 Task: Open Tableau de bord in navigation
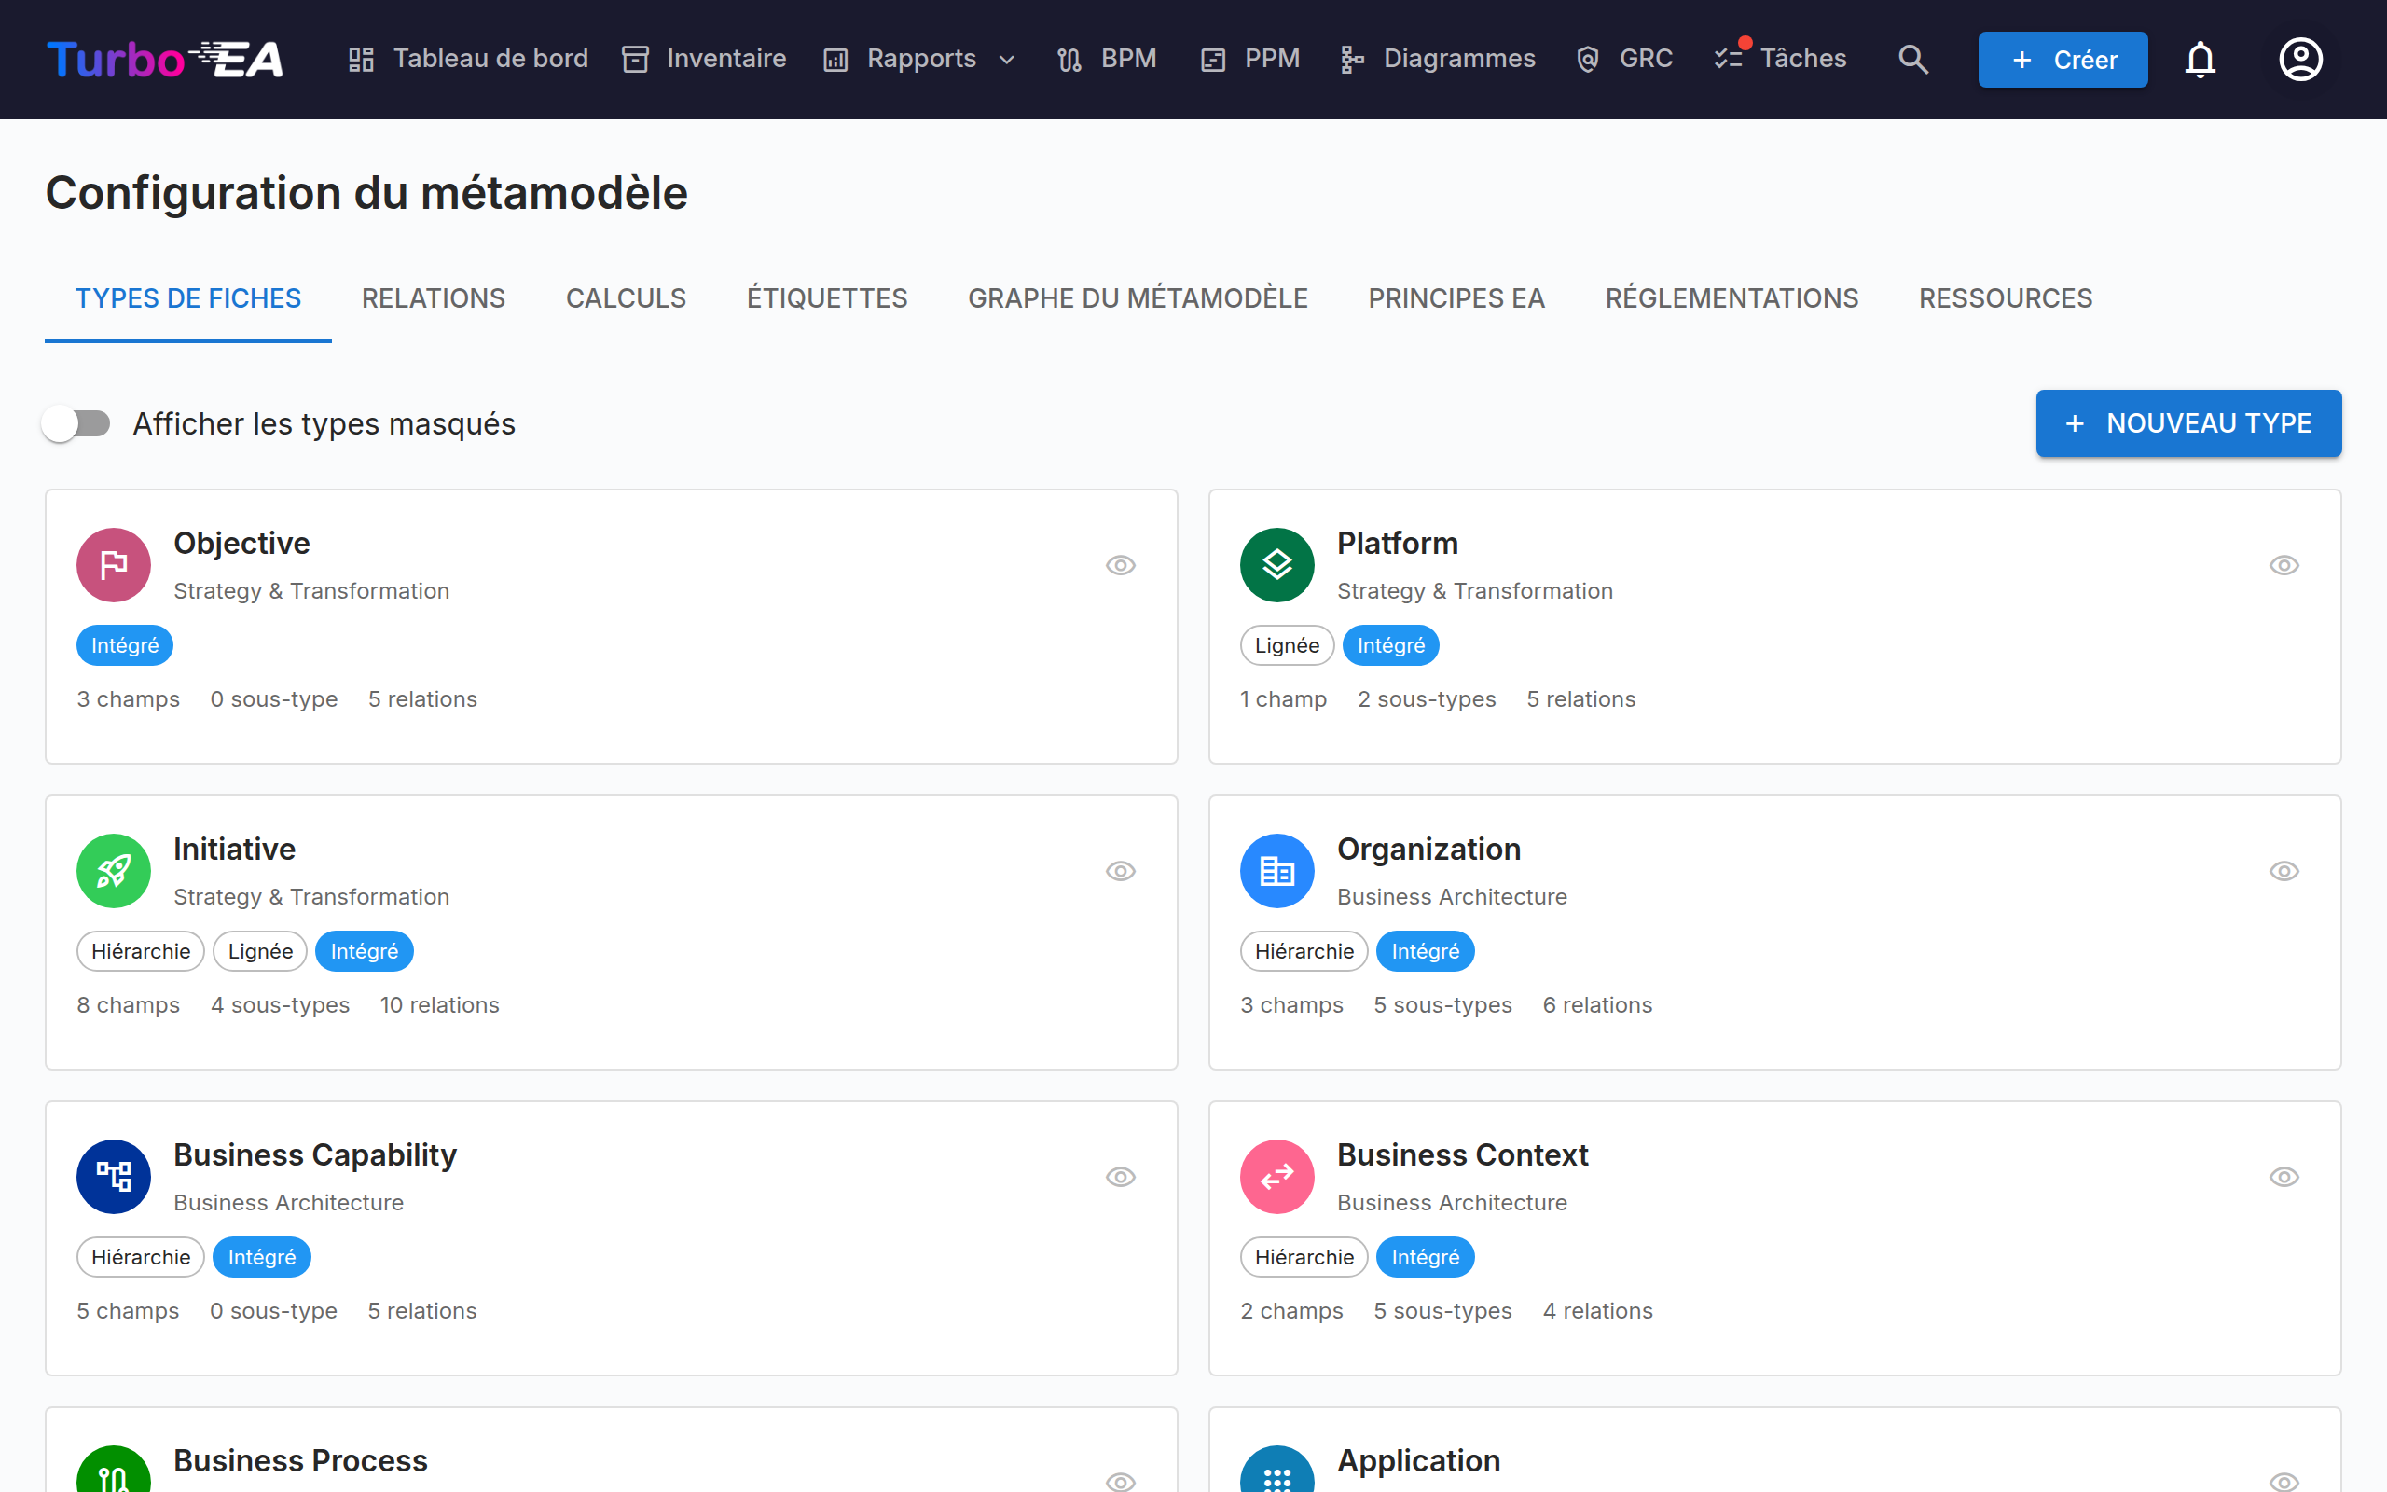[x=467, y=59]
